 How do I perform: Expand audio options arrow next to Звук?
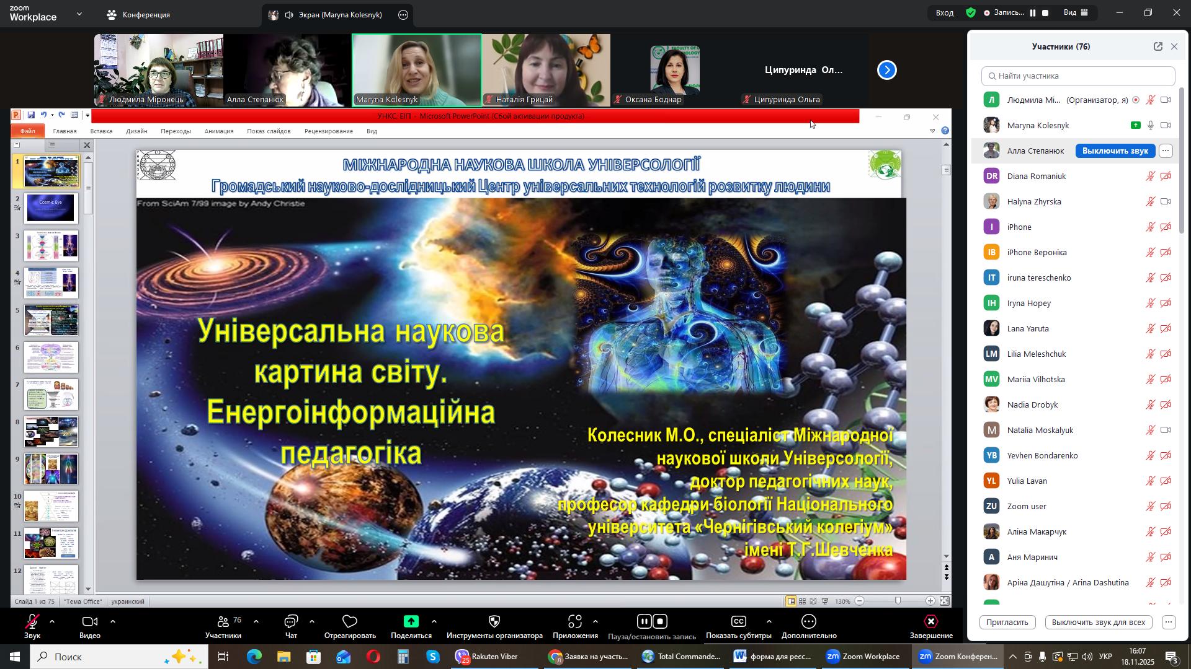[52, 622]
